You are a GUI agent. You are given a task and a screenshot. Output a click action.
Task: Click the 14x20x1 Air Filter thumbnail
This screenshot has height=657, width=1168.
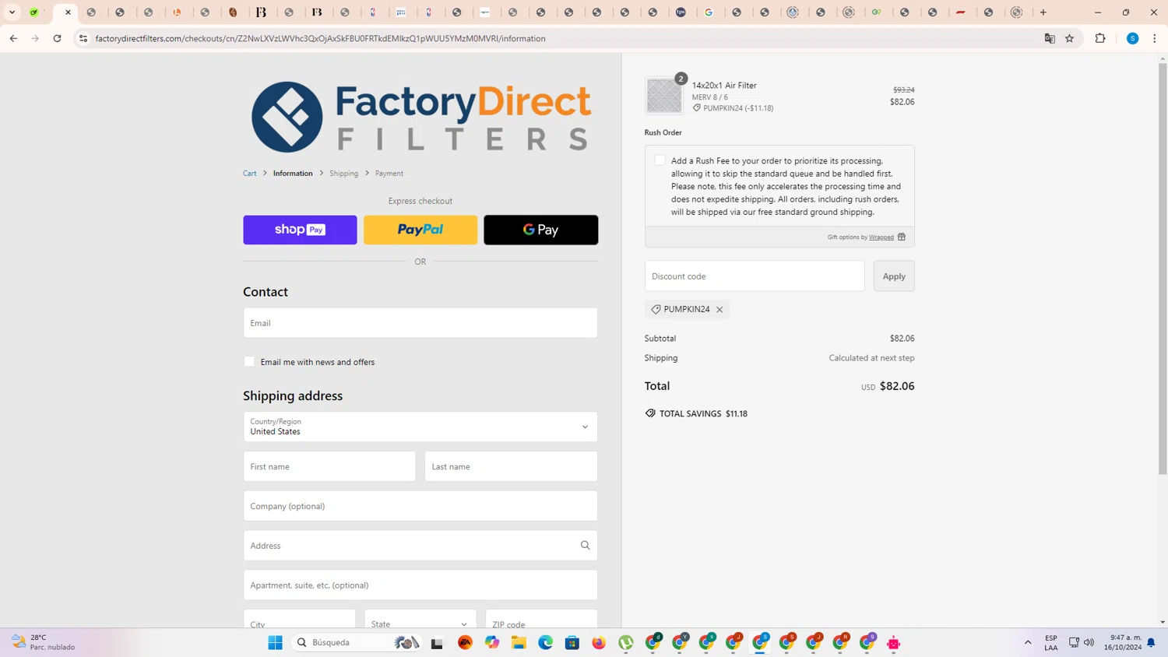pyautogui.click(x=664, y=96)
